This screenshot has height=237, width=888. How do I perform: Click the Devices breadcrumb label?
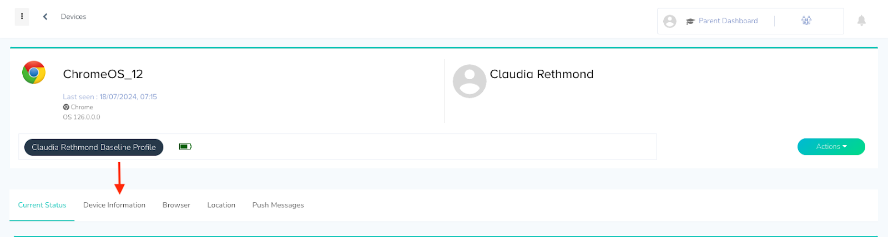73,17
